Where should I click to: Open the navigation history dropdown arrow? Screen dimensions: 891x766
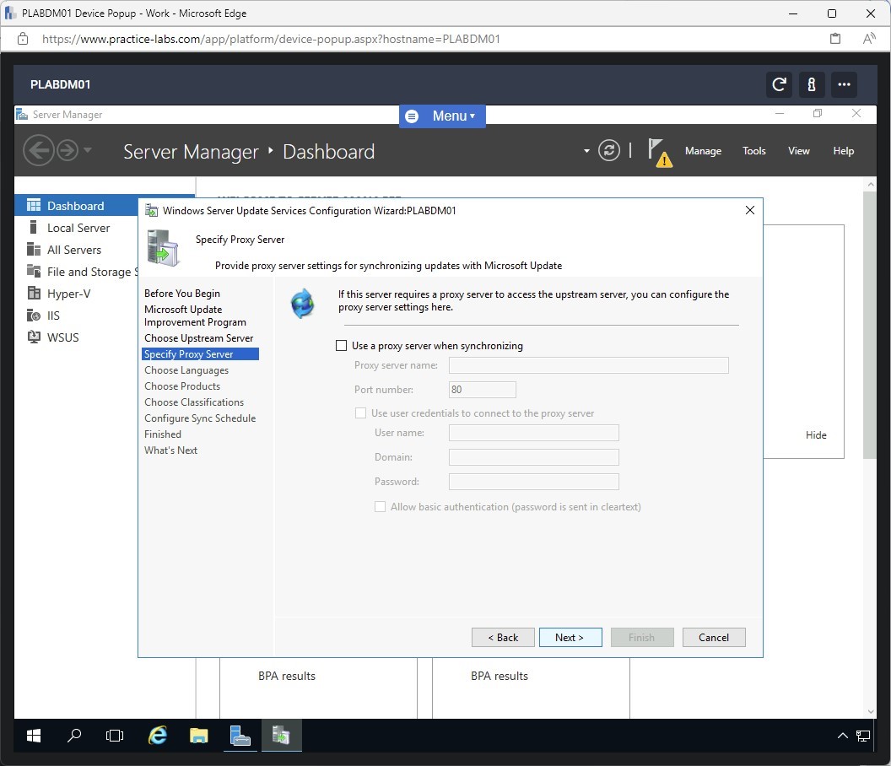(x=88, y=151)
